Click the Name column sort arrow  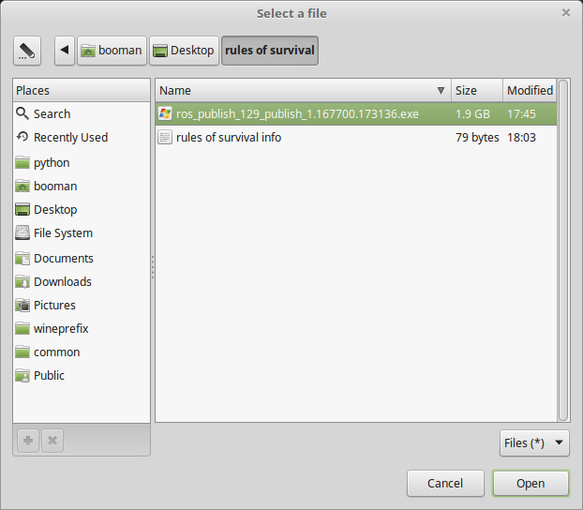pyautogui.click(x=441, y=90)
